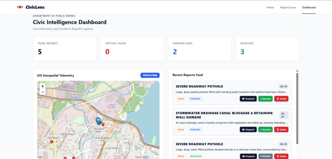Delete report ID #6 pothole
Image resolution: width=332 pixels, height=159 pixels.
point(281,99)
